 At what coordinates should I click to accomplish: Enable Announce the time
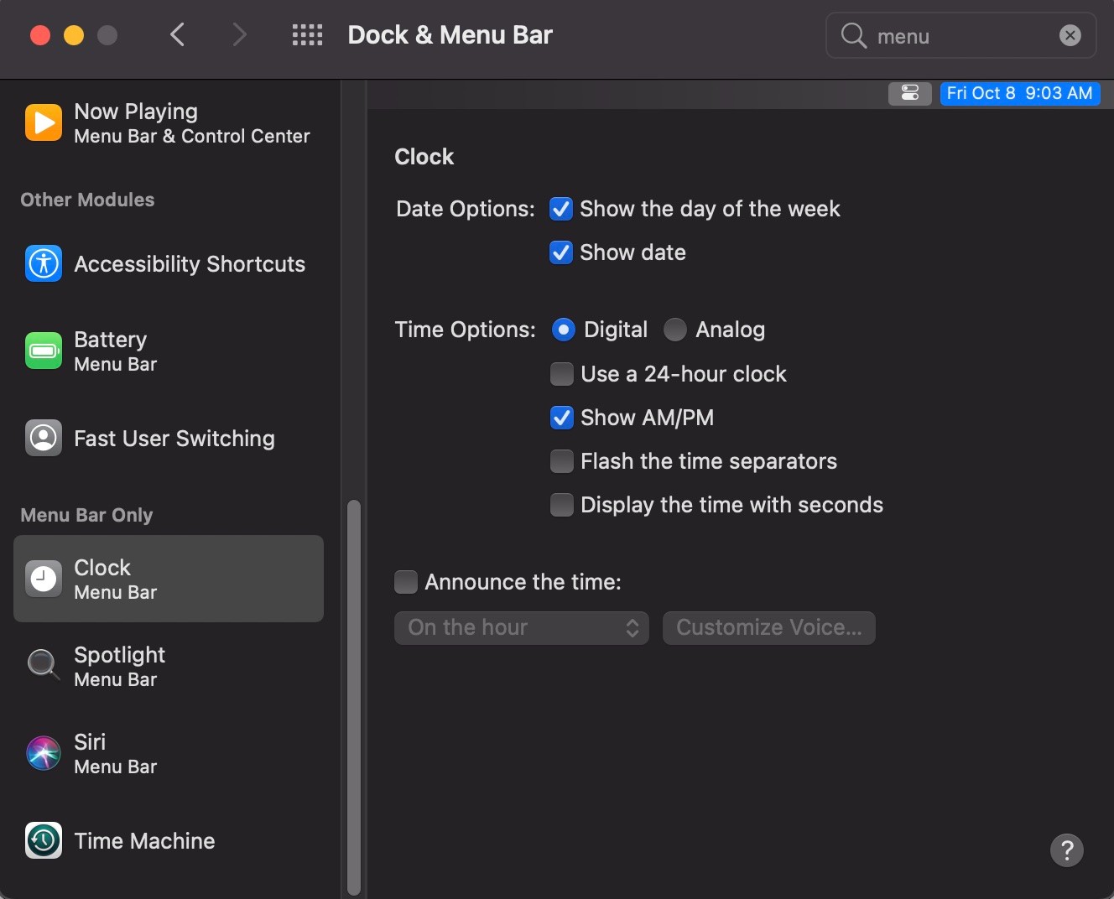click(x=406, y=581)
